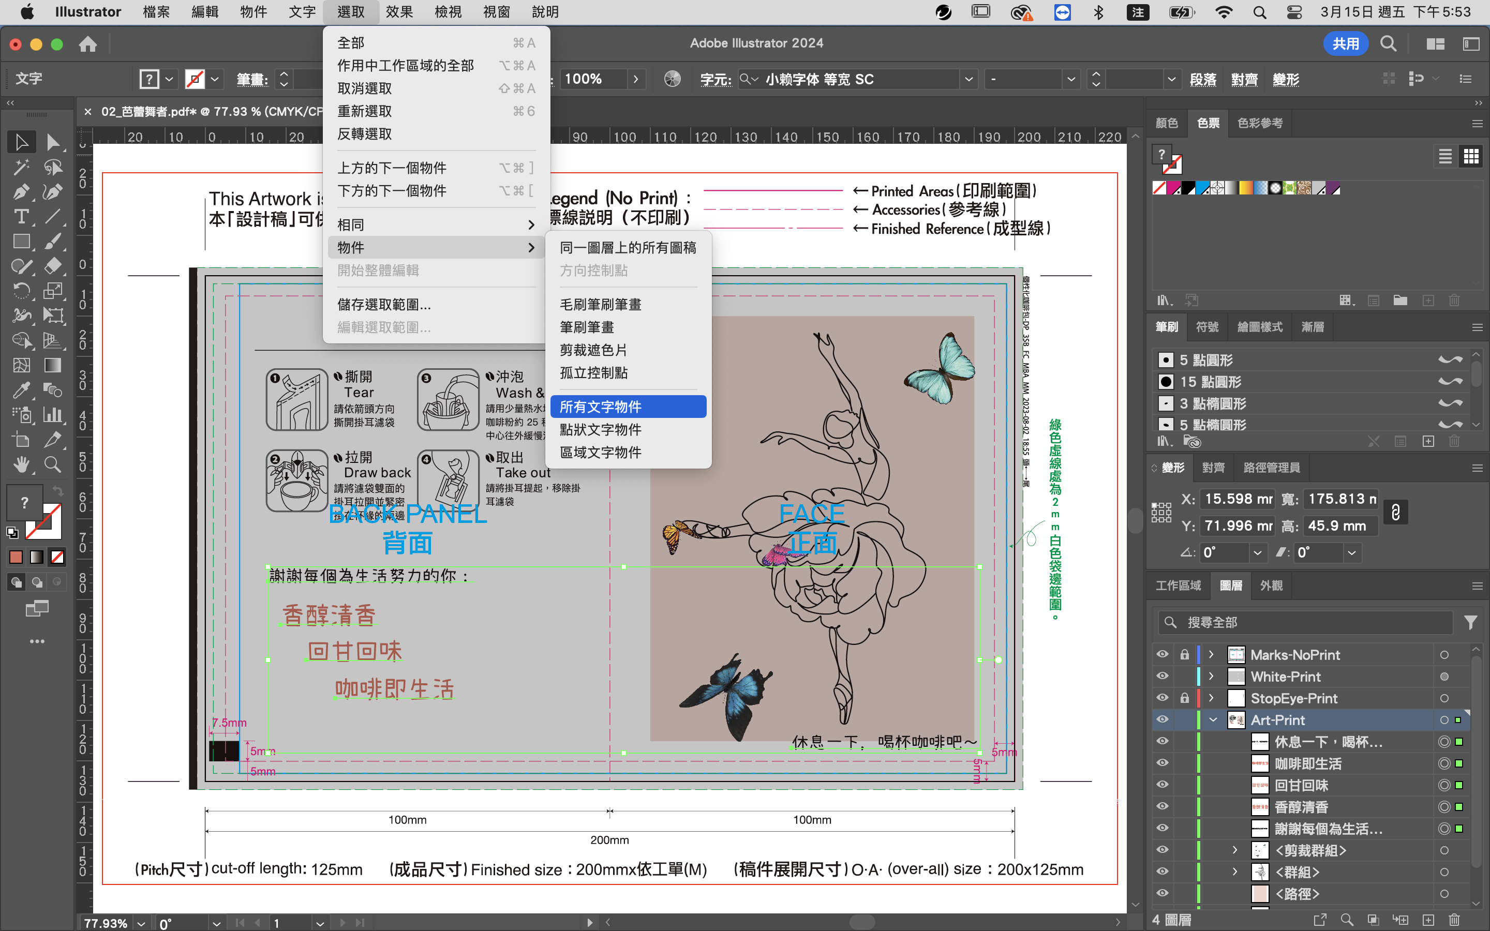Hide the StopEye-Print layer
This screenshot has height=931, width=1490.
(1163, 698)
